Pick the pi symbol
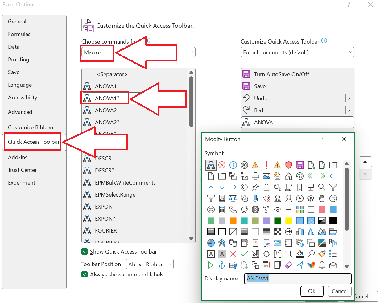 pos(289,254)
